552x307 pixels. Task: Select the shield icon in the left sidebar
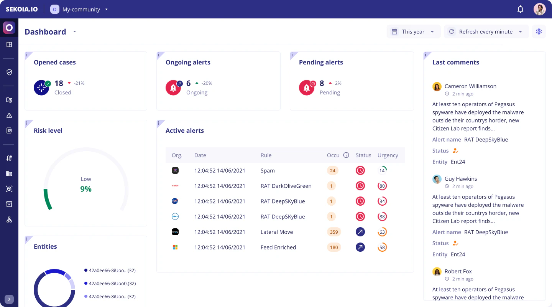click(8, 72)
